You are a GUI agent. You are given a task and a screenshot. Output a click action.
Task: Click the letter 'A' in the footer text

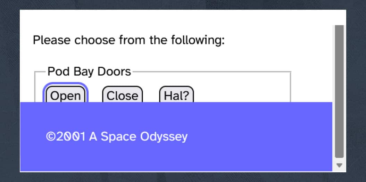[x=93, y=136]
